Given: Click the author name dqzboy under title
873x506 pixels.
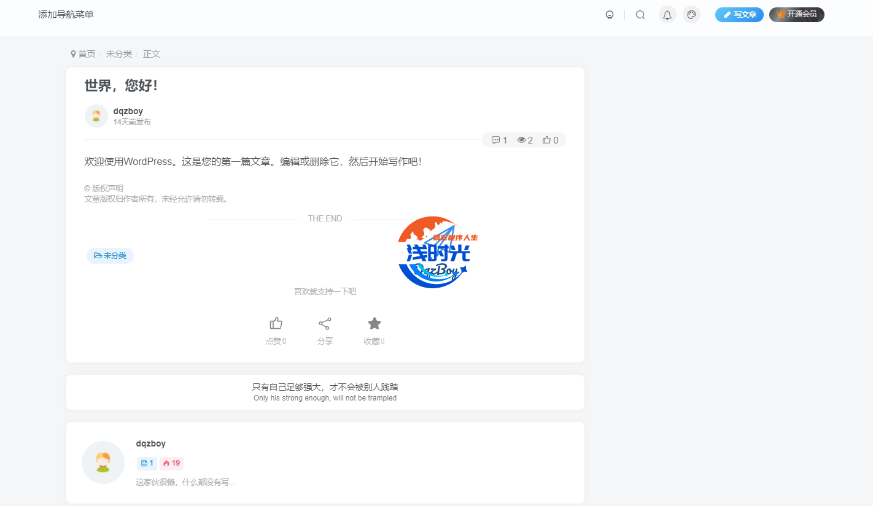Looking at the screenshot, I should click(x=128, y=111).
